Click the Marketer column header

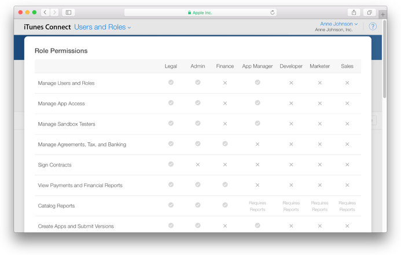click(x=319, y=66)
